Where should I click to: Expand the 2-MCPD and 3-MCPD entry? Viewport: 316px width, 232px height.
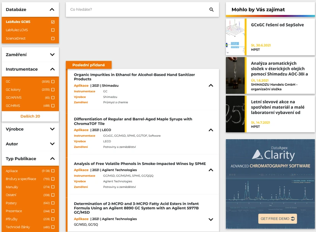211,219
